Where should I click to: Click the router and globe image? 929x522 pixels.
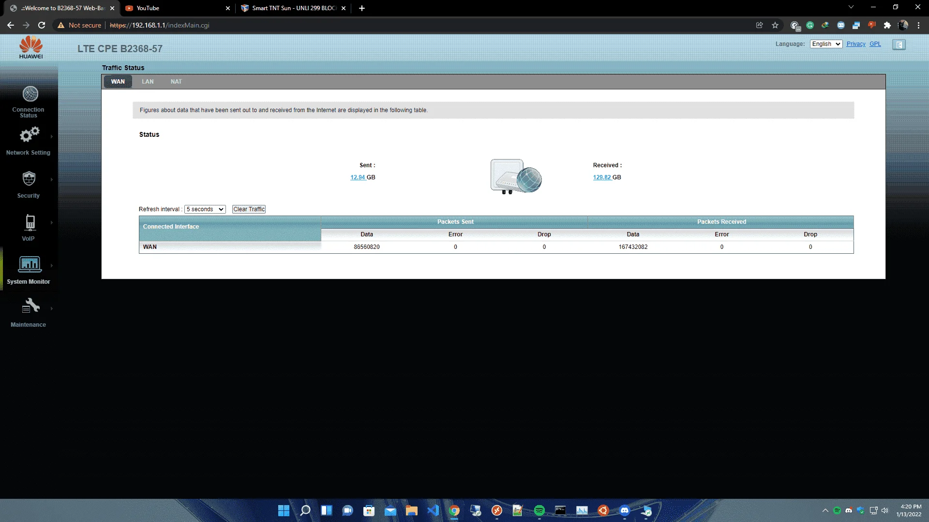pyautogui.click(x=516, y=176)
